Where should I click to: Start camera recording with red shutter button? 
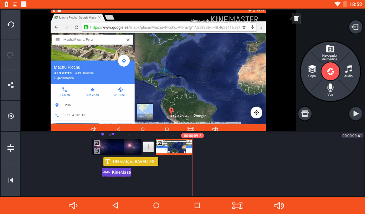330,71
